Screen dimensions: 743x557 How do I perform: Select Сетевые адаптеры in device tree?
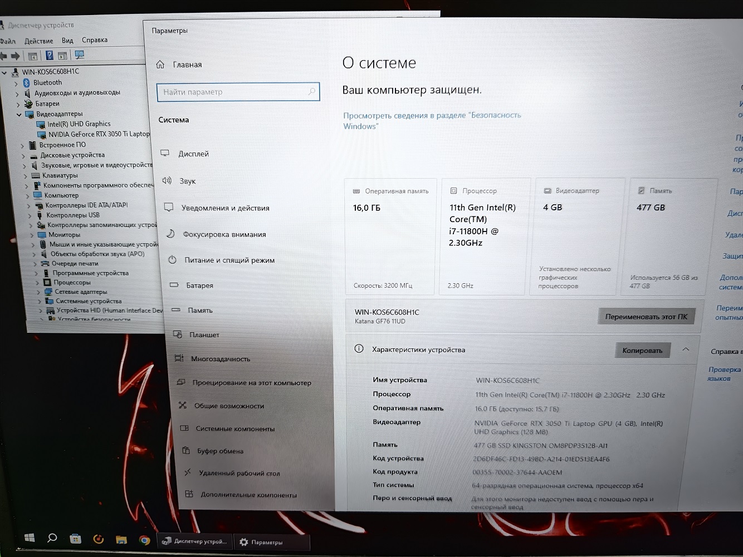coord(81,292)
